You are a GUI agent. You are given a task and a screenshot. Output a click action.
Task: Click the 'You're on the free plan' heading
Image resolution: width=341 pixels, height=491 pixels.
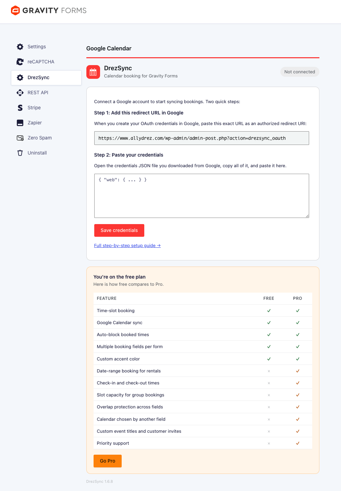coord(120,277)
